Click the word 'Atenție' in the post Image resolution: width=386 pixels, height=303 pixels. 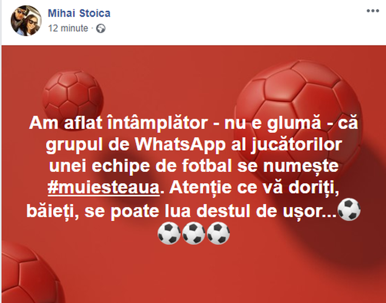point(200,188)
